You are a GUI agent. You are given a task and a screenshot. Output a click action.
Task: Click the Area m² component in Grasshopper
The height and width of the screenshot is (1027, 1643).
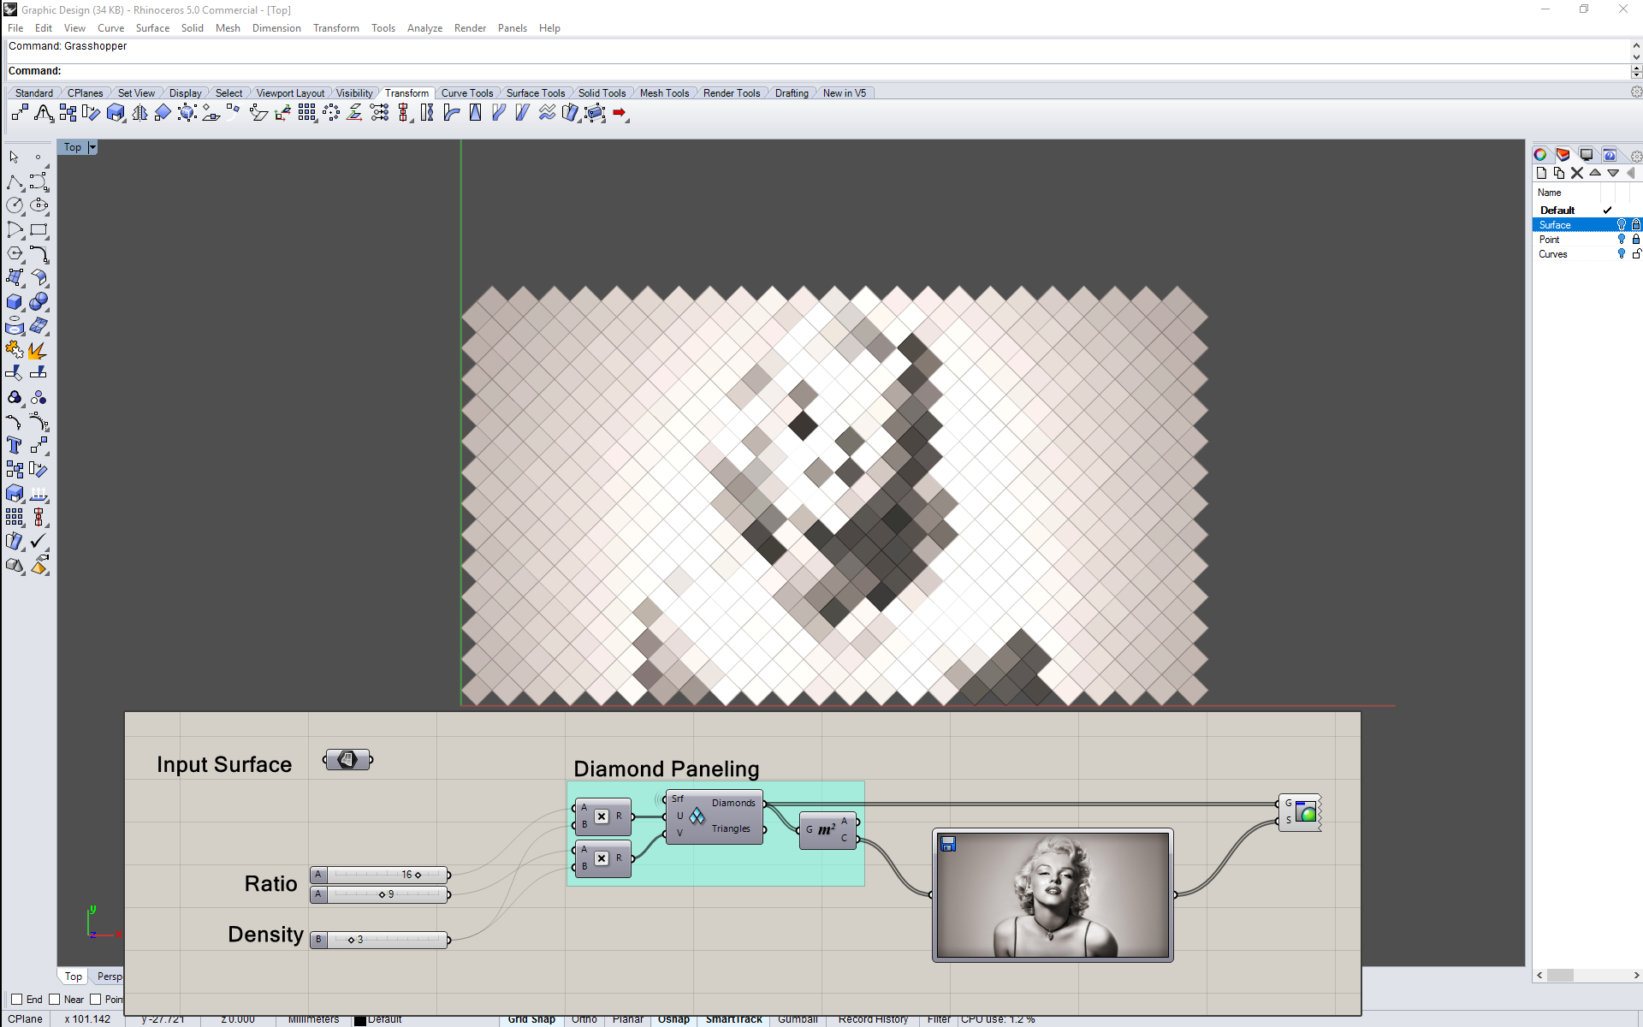827,830
